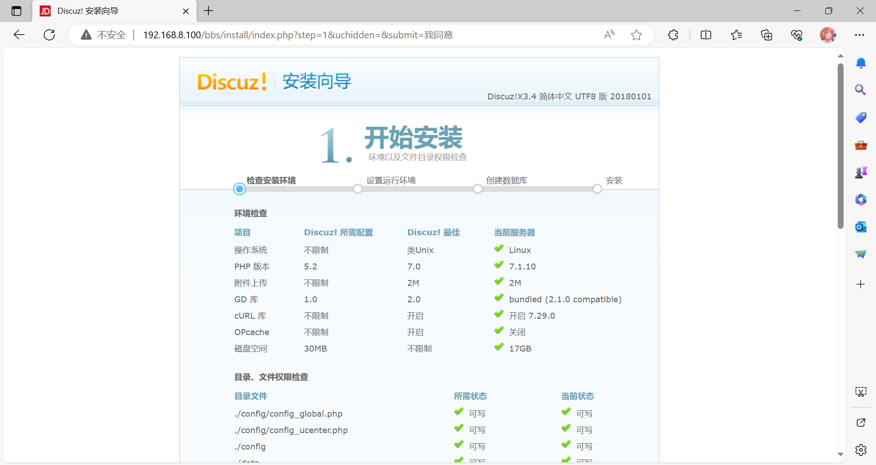876x465 pixels.
Task: Click the Discuz!X3.4 version text
Action: tap(569, 97)
